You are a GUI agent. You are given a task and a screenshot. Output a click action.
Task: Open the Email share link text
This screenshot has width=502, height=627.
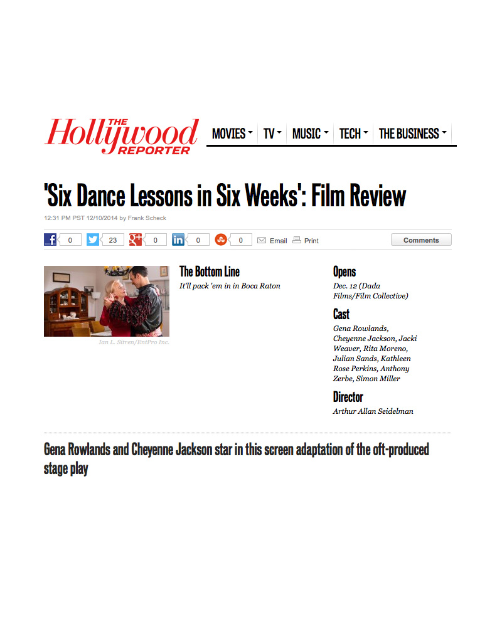pyautogui.click(x=278, y=241)
